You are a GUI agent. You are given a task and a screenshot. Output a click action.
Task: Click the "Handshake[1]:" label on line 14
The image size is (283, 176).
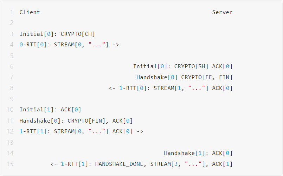click(186, 153)
